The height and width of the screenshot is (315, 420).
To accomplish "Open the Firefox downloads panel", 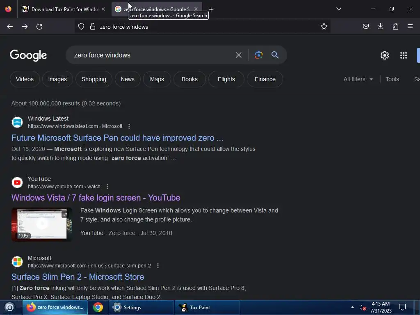I will 380,26.
